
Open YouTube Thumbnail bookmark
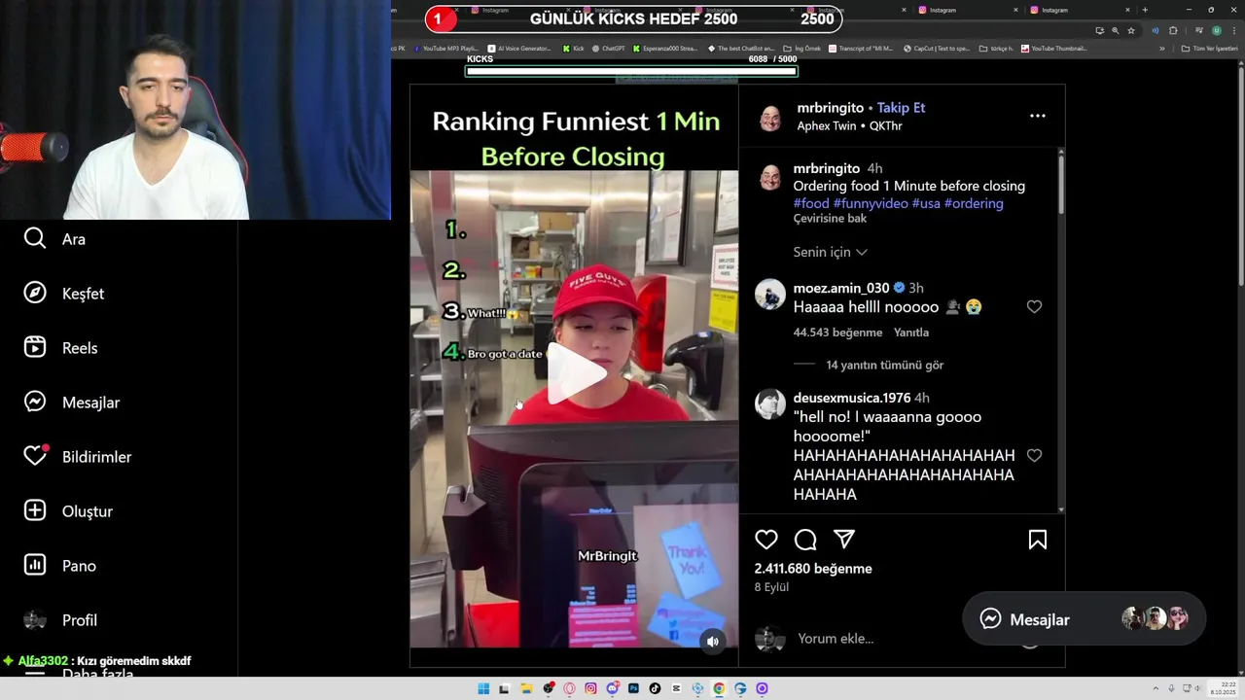click(1054, 48)
